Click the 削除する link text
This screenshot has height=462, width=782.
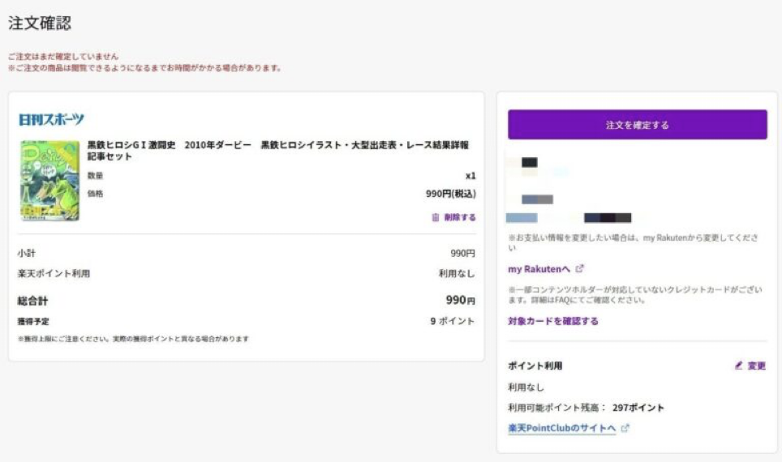click(460, 217)
